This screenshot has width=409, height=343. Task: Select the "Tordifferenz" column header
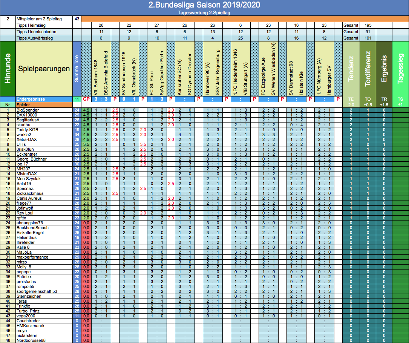point(368,69)
